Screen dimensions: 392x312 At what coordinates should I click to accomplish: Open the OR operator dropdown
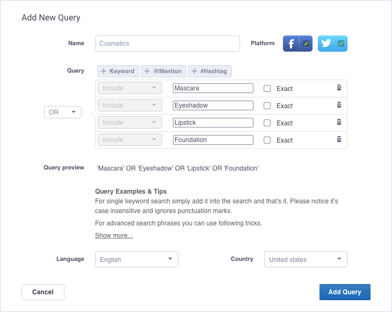(x=62, y=112)
